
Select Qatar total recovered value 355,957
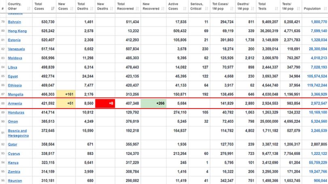pos(132,144)
